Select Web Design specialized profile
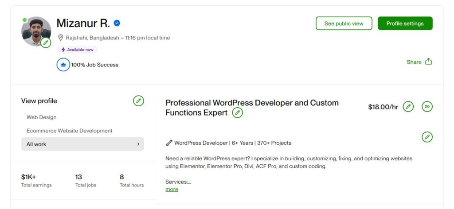Image resolution: width=454 pixels, height=209 pixels. tap(41, 117)
